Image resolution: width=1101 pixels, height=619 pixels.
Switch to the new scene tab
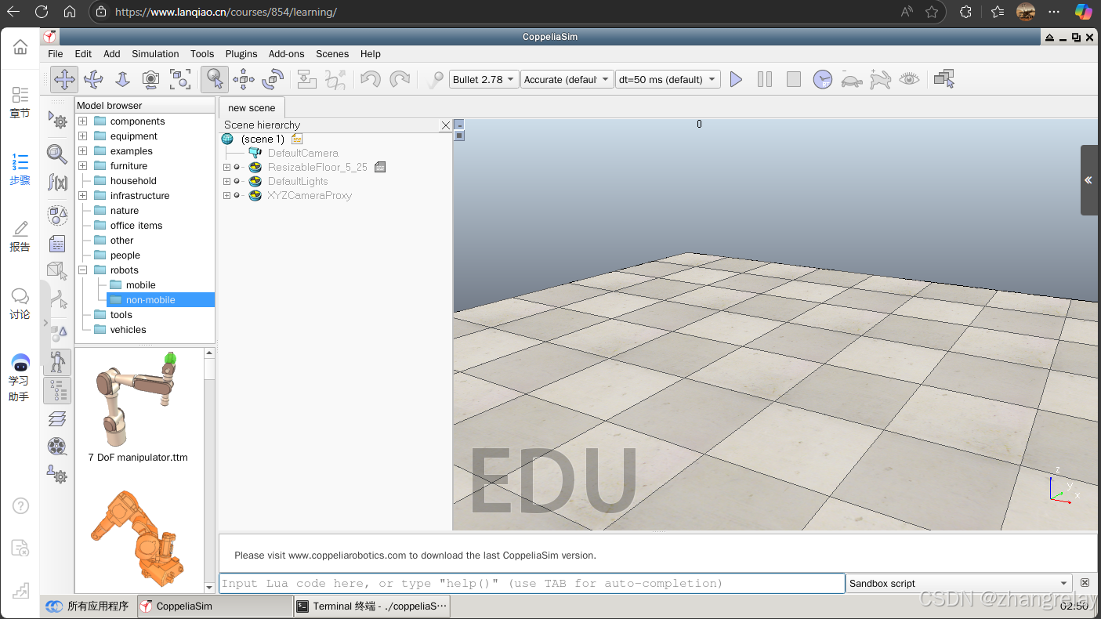pos(252,107)
